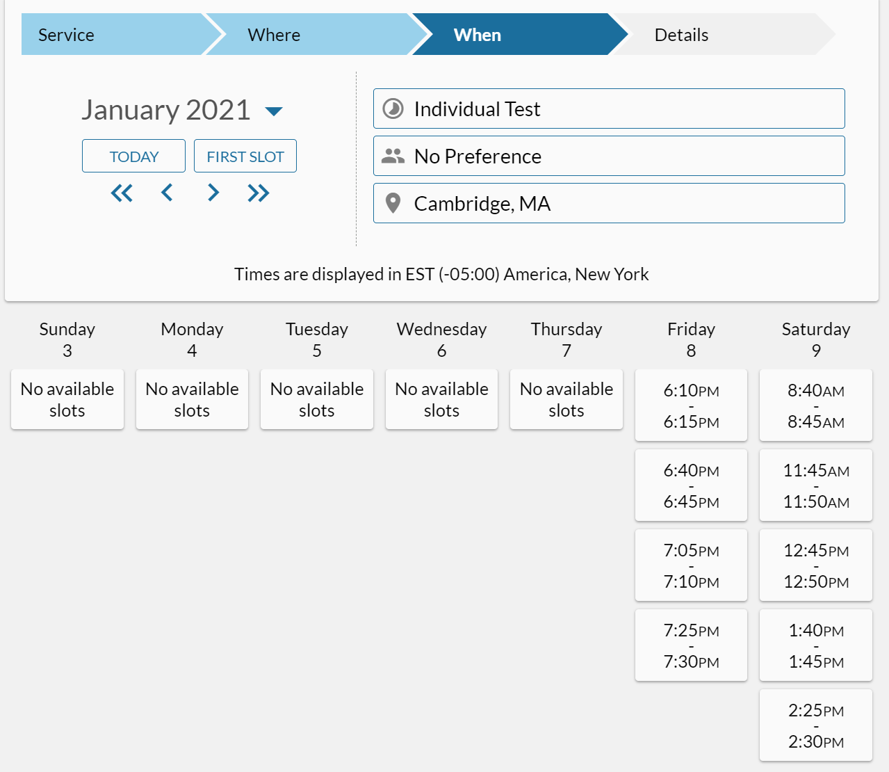
Task: Open the Individual Test service field
Action: coord(609,108)
